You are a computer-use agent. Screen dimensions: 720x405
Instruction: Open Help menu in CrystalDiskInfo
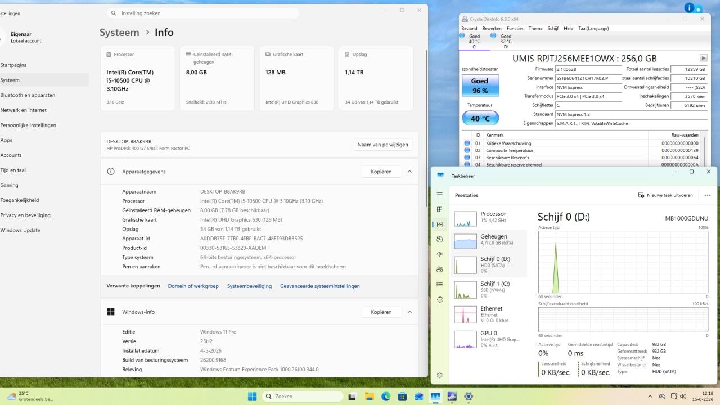click(568, 29)
